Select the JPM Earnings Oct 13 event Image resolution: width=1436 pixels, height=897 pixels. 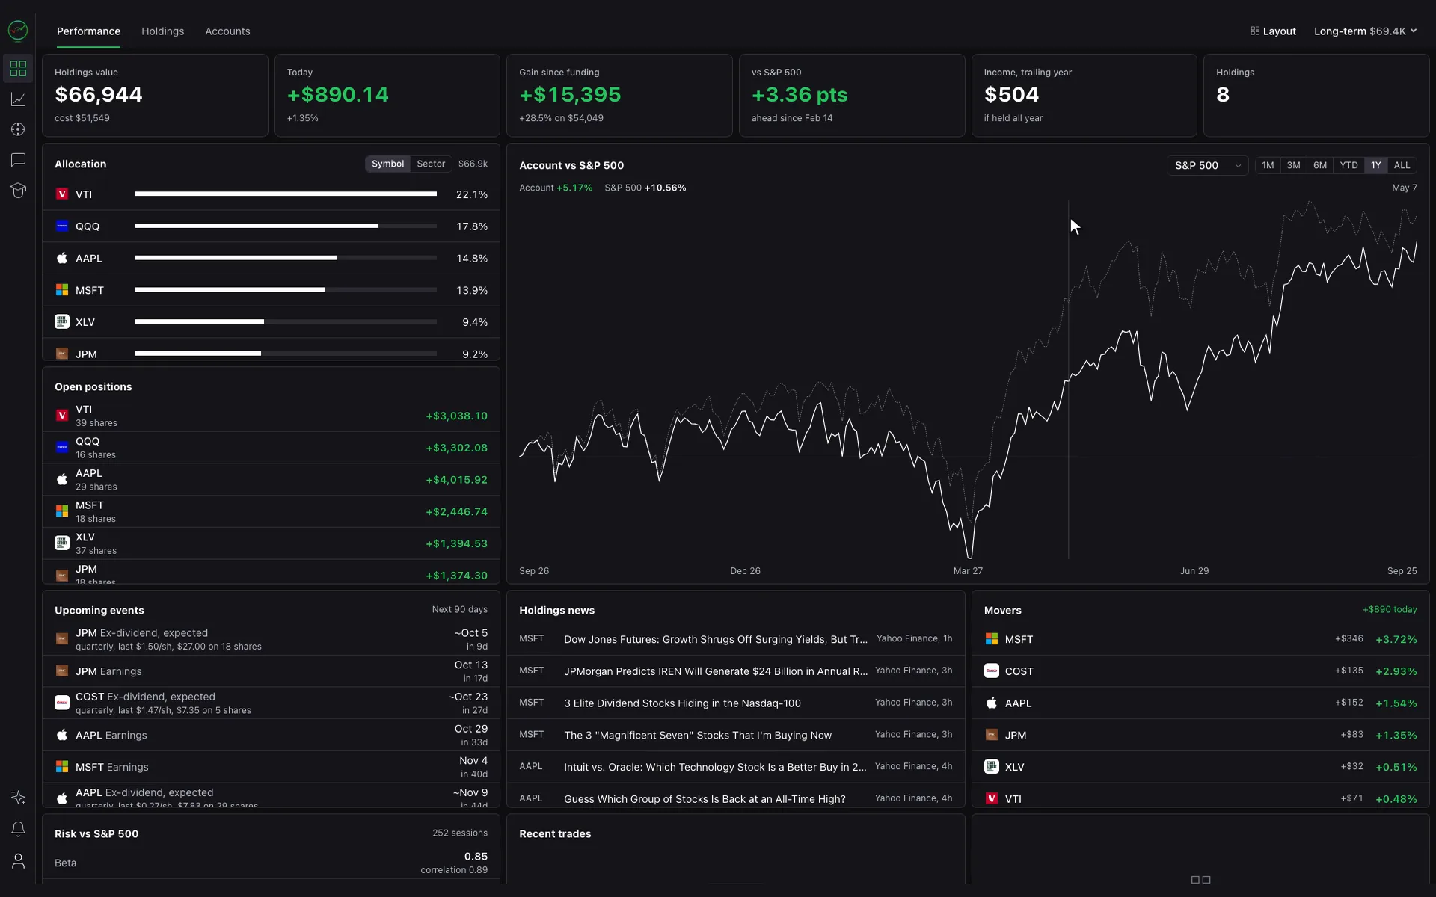pyautogui.click(x=271, y=671)
